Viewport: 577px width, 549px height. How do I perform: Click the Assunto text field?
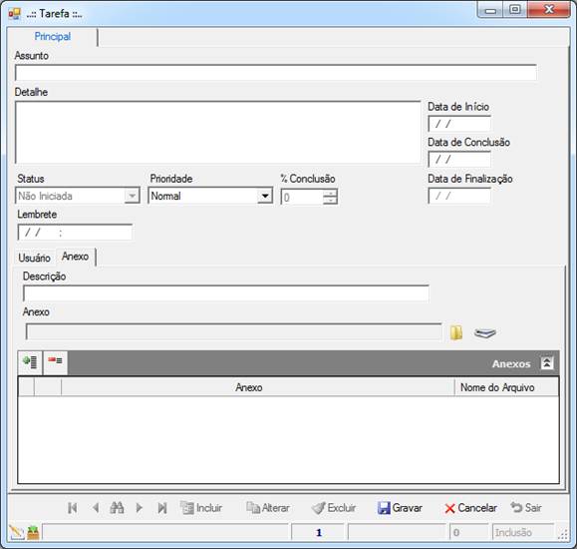pyautogui.click(x=276, y=72)
